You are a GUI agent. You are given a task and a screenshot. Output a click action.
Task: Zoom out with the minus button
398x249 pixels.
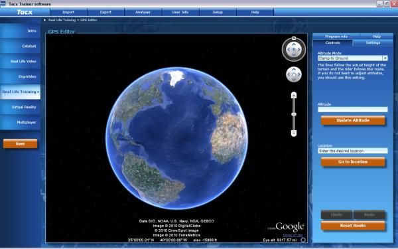tap(294, 133)
